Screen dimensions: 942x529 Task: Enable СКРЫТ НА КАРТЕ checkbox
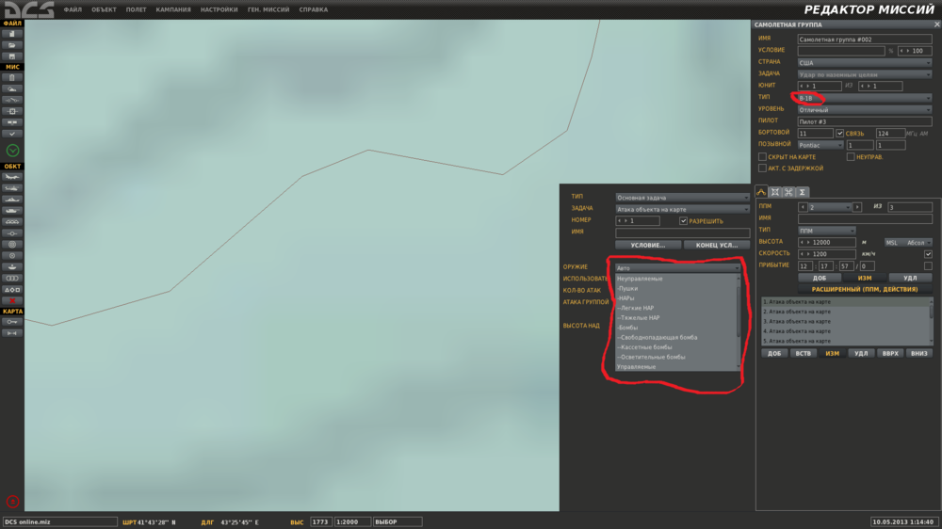tap(762, 156)
